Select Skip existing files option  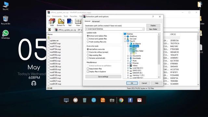pos(88,55)
